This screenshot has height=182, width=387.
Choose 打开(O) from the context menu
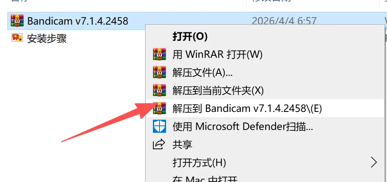coord(190,36)
